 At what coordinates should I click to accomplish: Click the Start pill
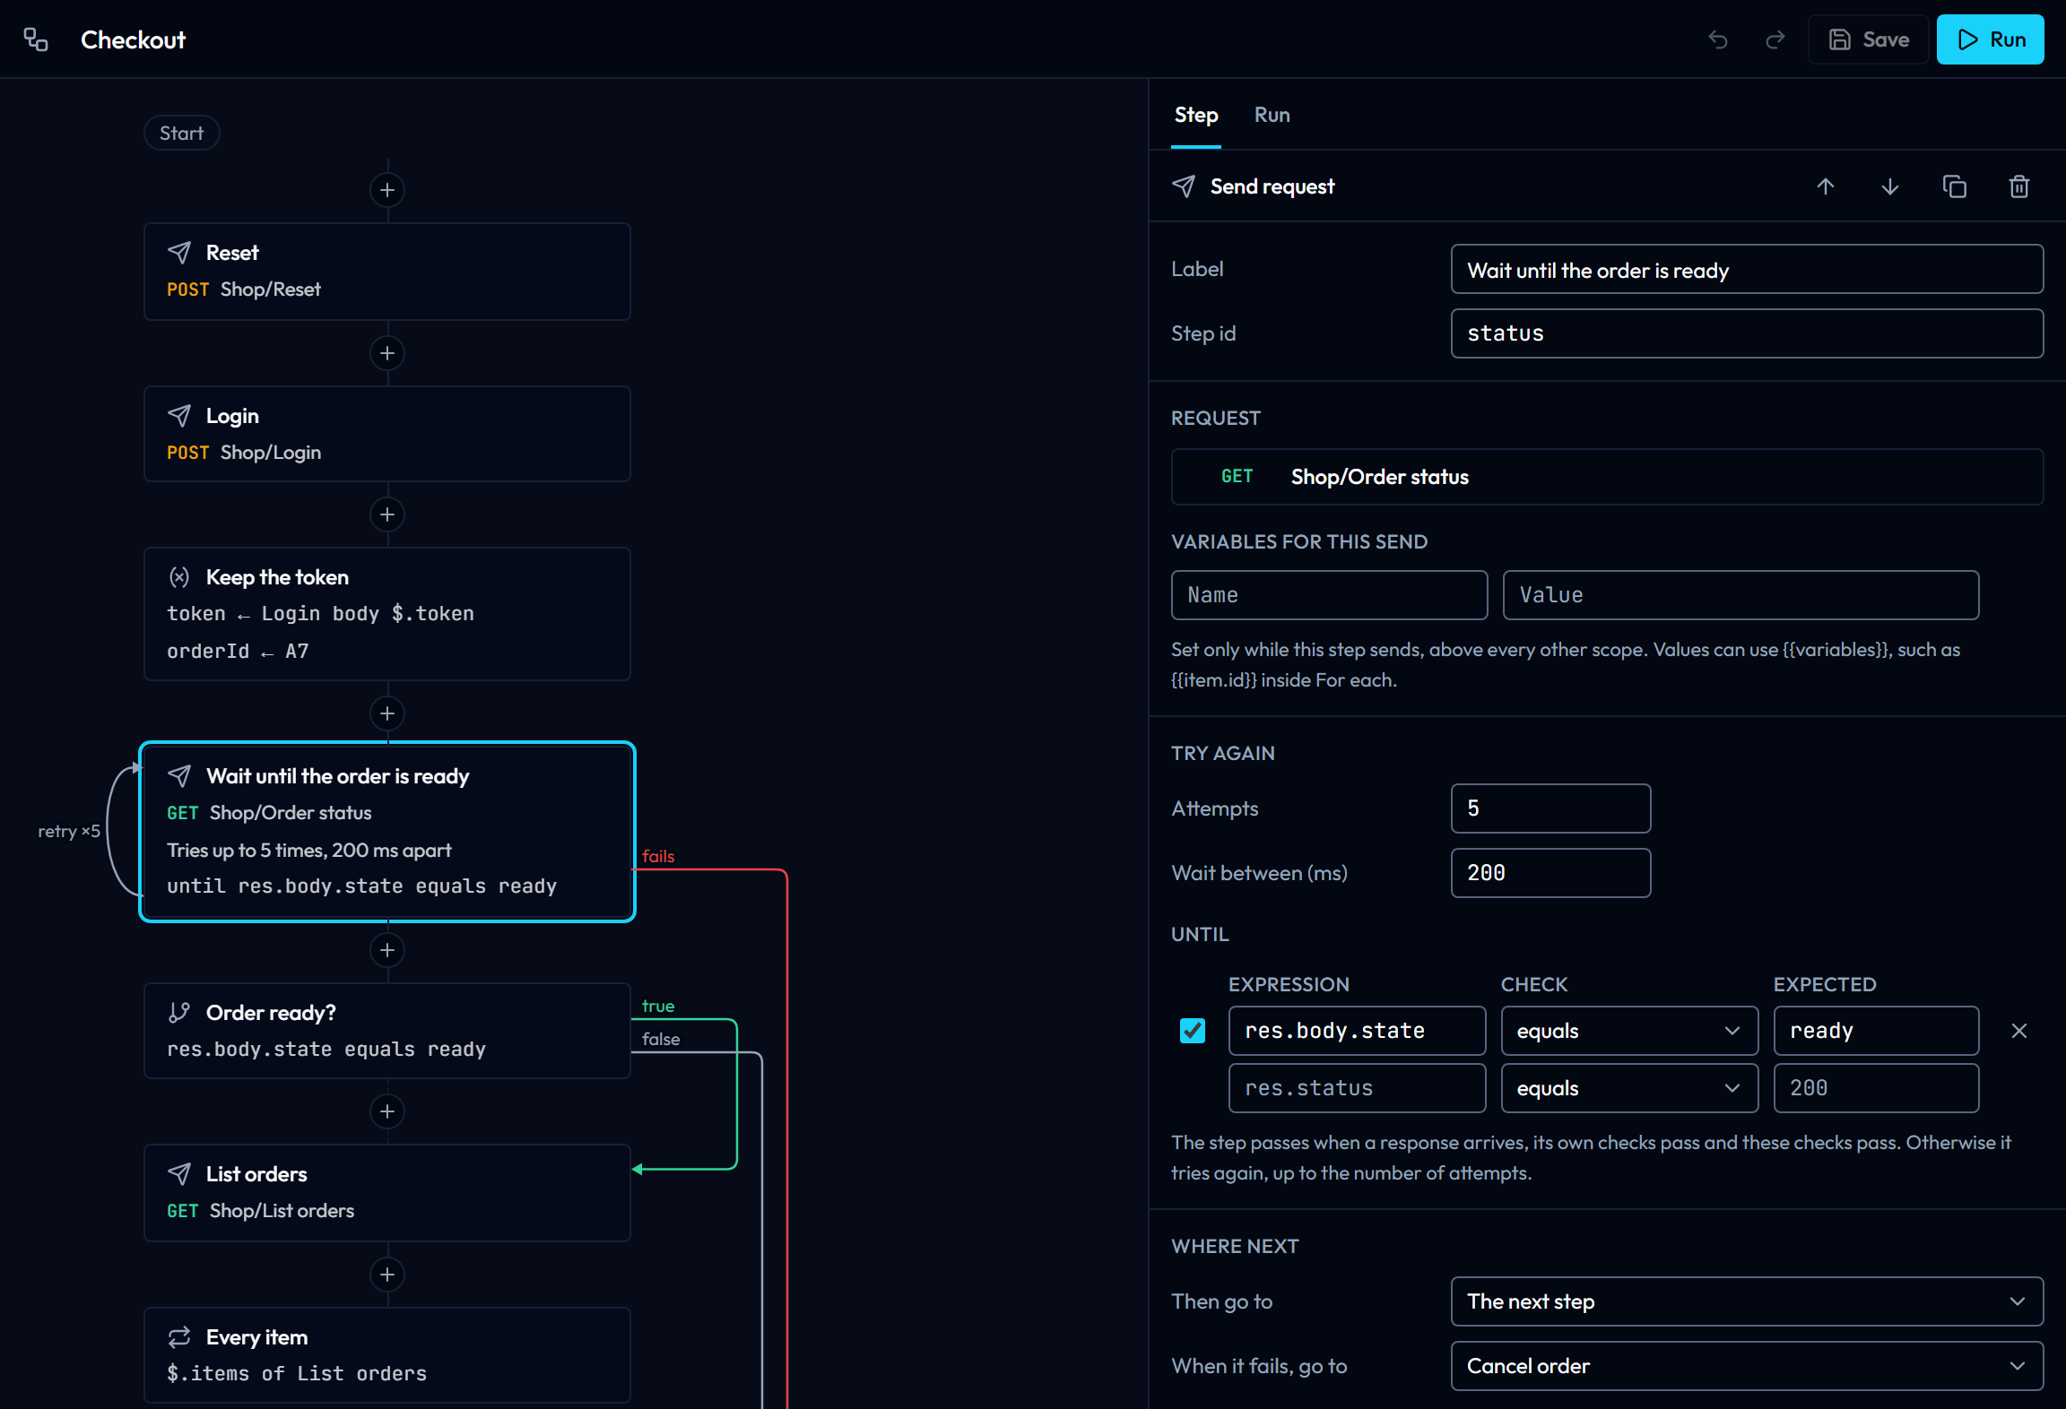point(182,133)
